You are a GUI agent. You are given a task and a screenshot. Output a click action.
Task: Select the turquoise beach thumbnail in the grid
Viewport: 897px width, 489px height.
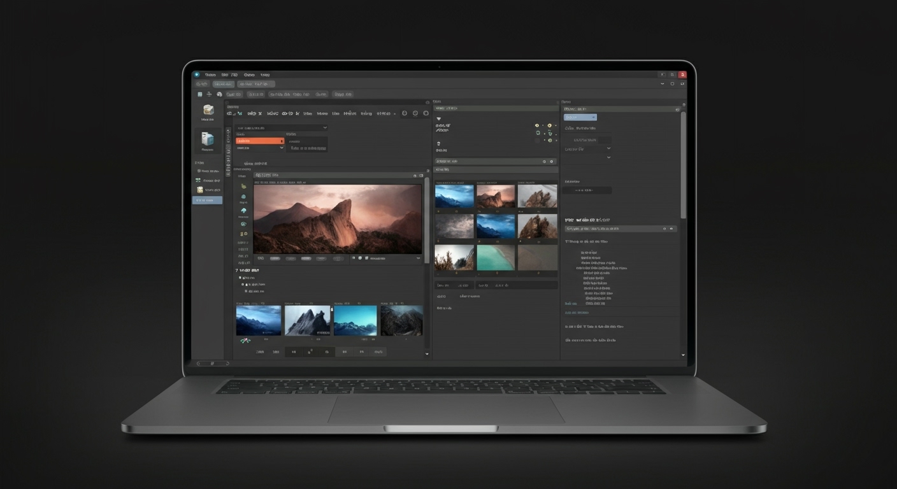click(x=496, y=257)
